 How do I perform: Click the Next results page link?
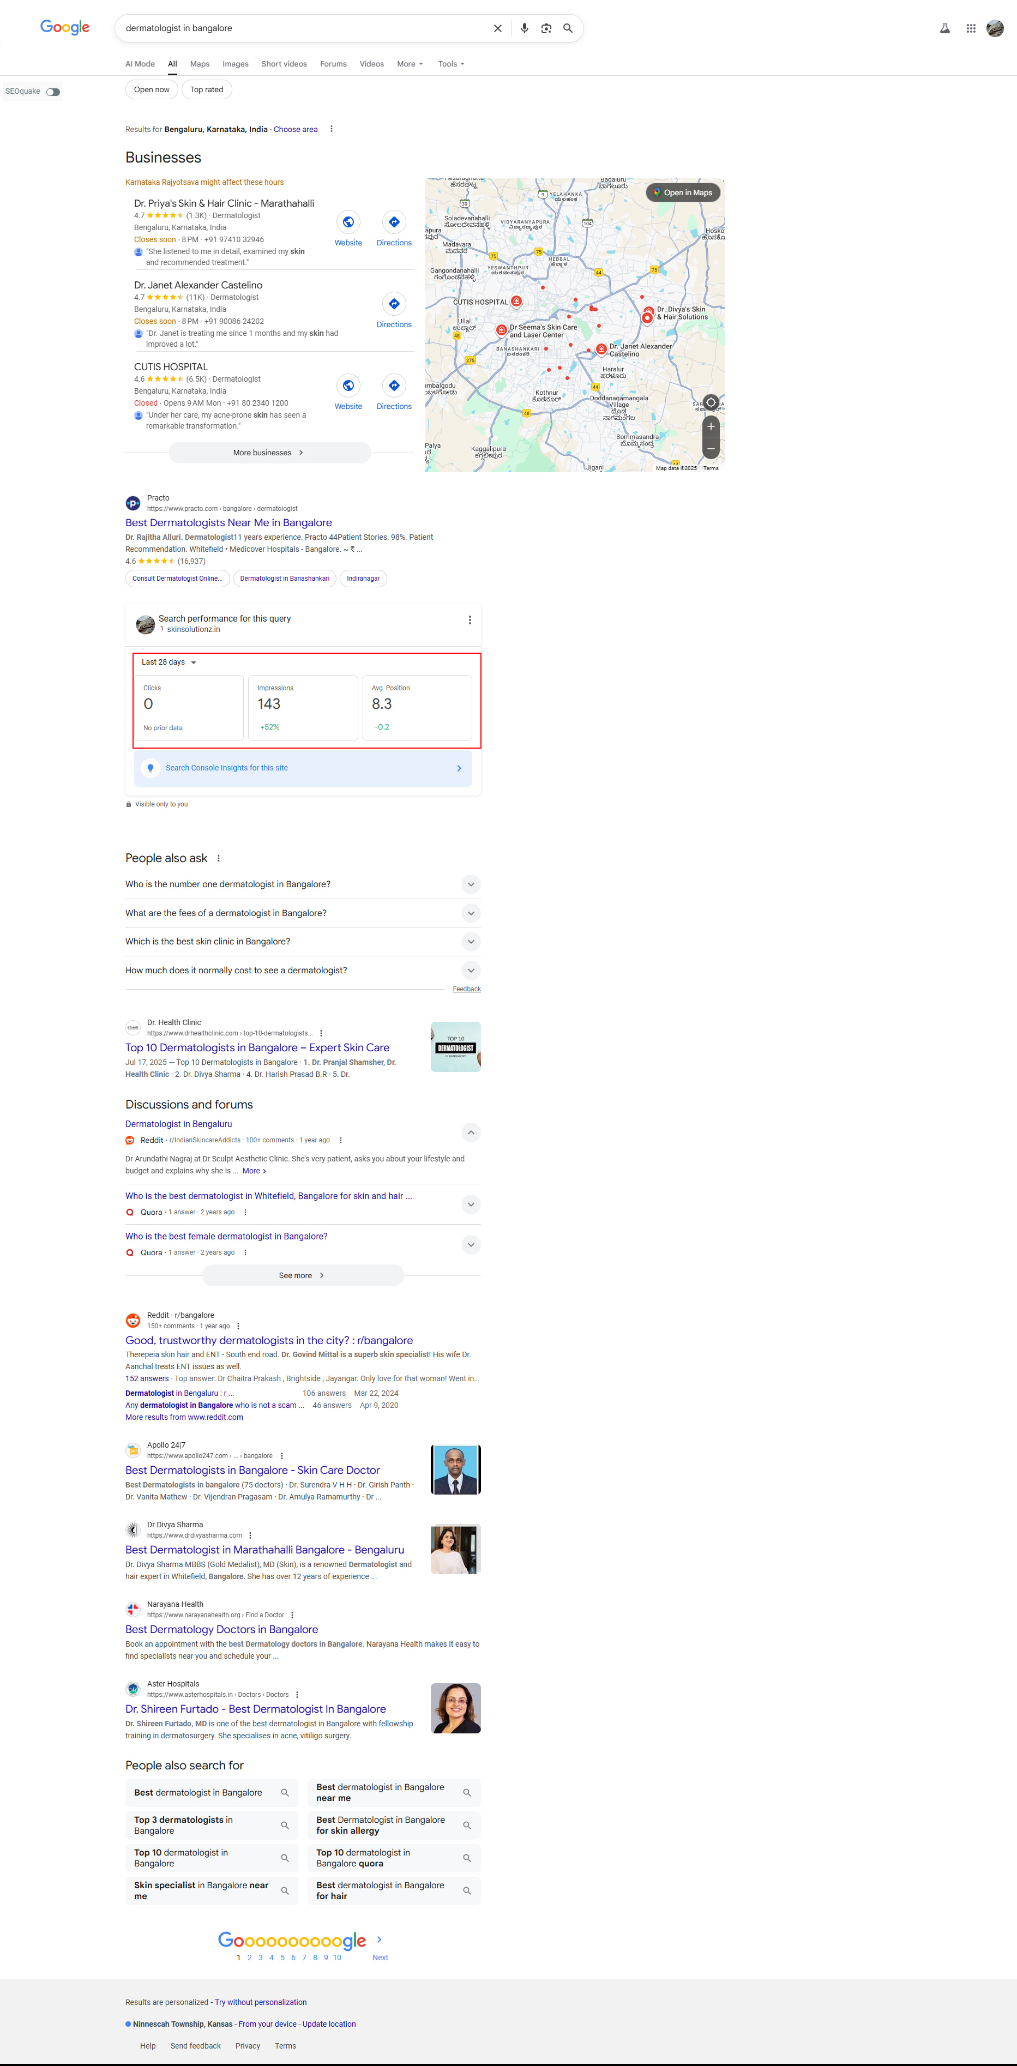click(x=380, y=1957)
